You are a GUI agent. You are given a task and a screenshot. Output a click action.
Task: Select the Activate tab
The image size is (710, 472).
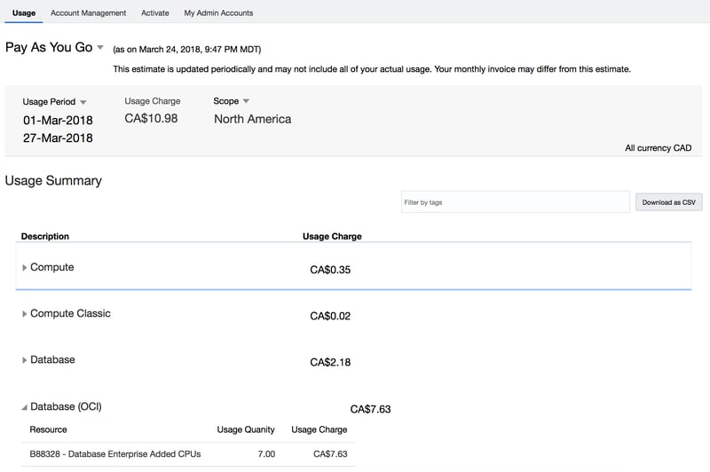click(x=155, y=13)
